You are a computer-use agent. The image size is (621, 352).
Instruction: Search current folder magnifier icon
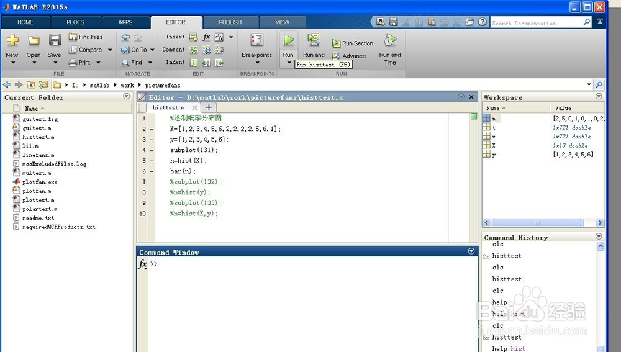[599, 84]
